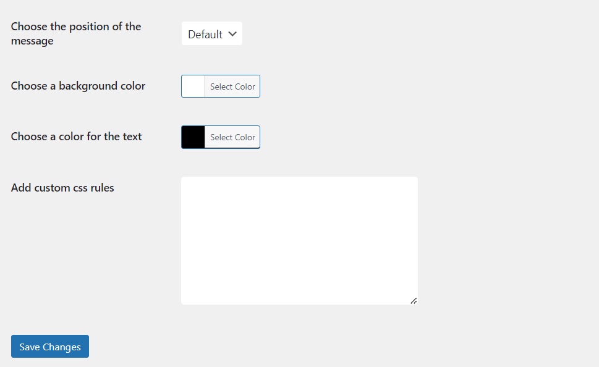Save Changes to the settings
599x367 pixels.
pyautogui.click(x=50, y=347)
